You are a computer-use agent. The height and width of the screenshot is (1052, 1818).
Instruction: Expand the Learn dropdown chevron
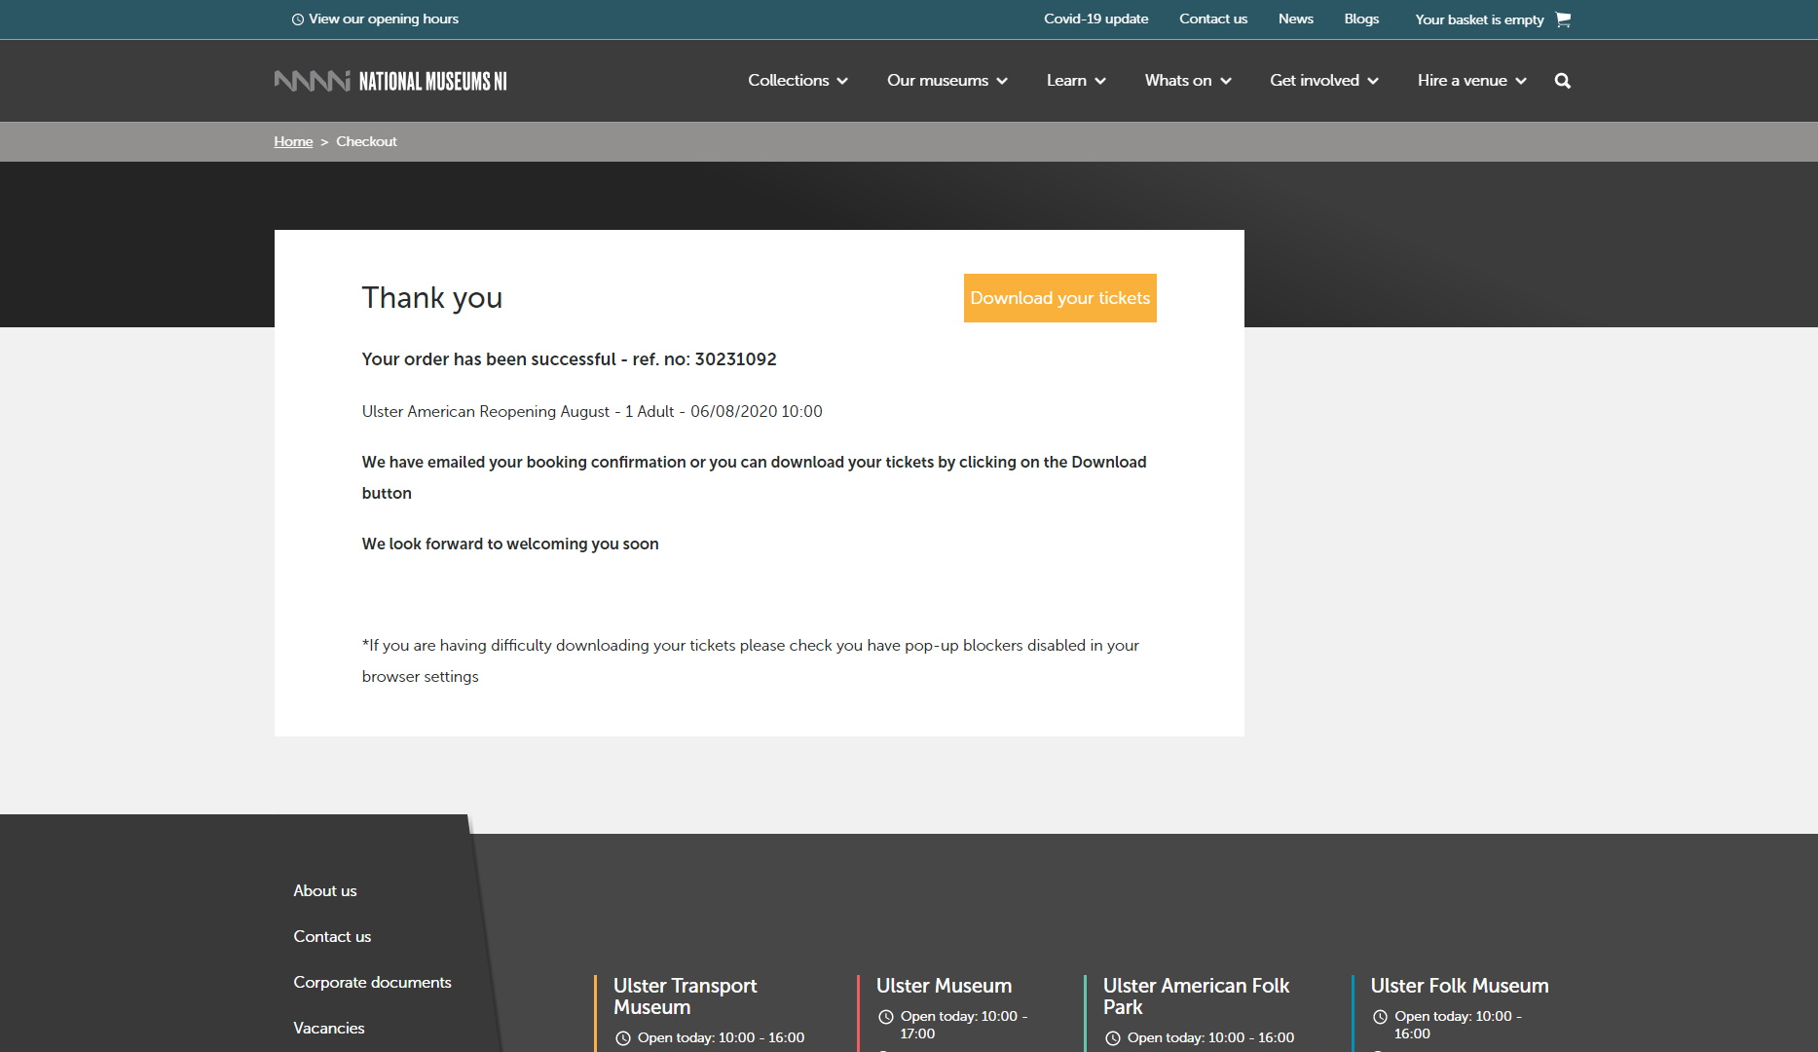[x=1100, y=81]
